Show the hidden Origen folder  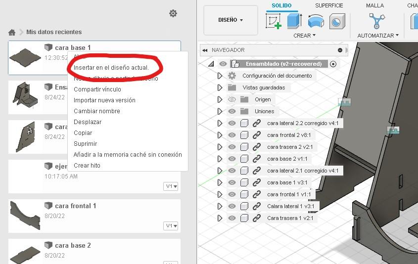tap(232, 99)
